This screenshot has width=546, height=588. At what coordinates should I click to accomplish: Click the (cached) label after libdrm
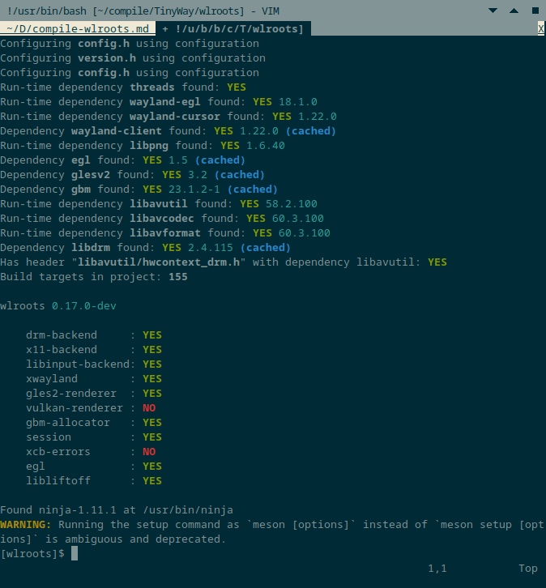(x=266, y=248)
